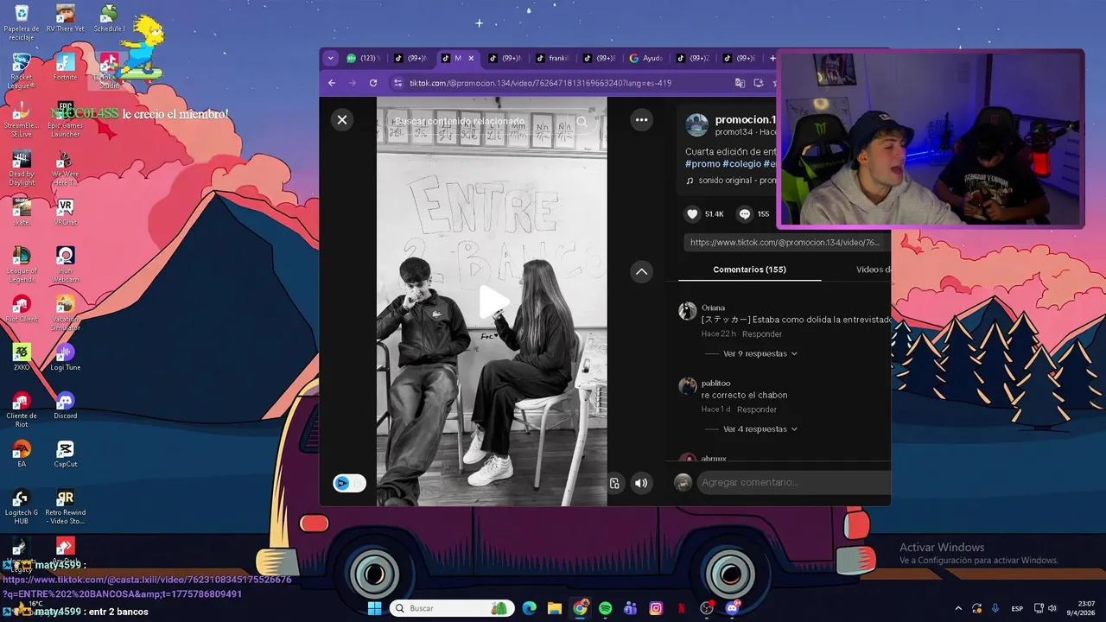Click the icon left of the volume button
Screen dimensions: 1106x622
coord(614,483)
